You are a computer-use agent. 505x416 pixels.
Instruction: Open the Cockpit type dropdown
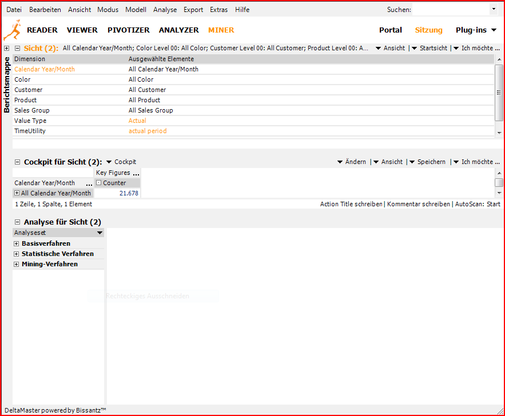tap(121, 162)
